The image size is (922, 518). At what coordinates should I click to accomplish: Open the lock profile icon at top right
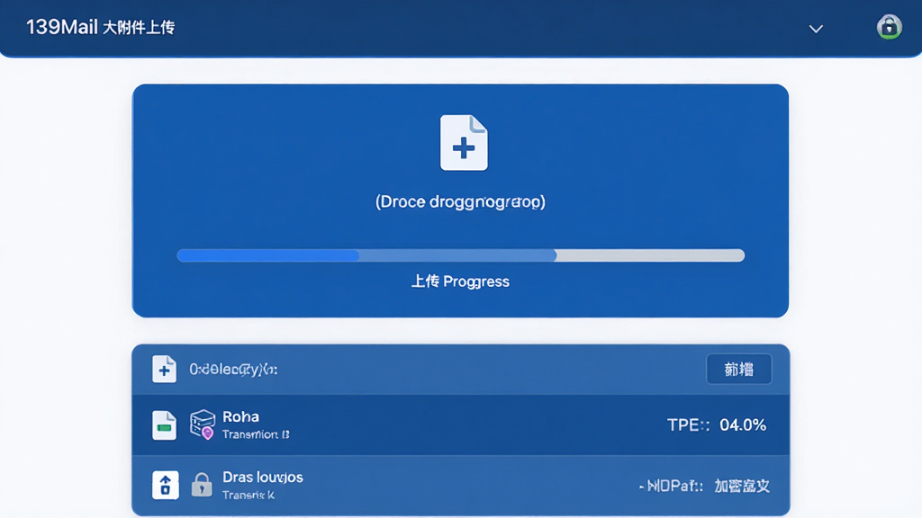[x=889, y=27]
